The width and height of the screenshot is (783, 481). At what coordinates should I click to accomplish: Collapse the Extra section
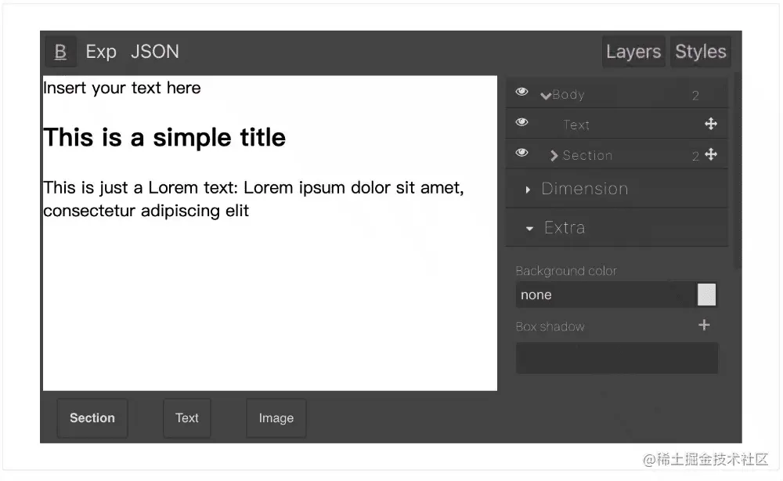(x=528, y=227)
